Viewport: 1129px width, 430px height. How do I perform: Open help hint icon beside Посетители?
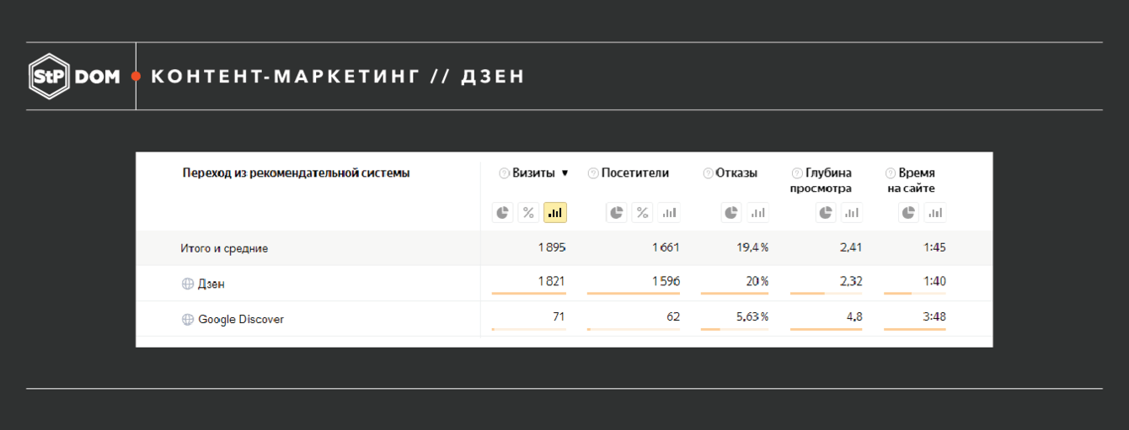coord(593,173)
